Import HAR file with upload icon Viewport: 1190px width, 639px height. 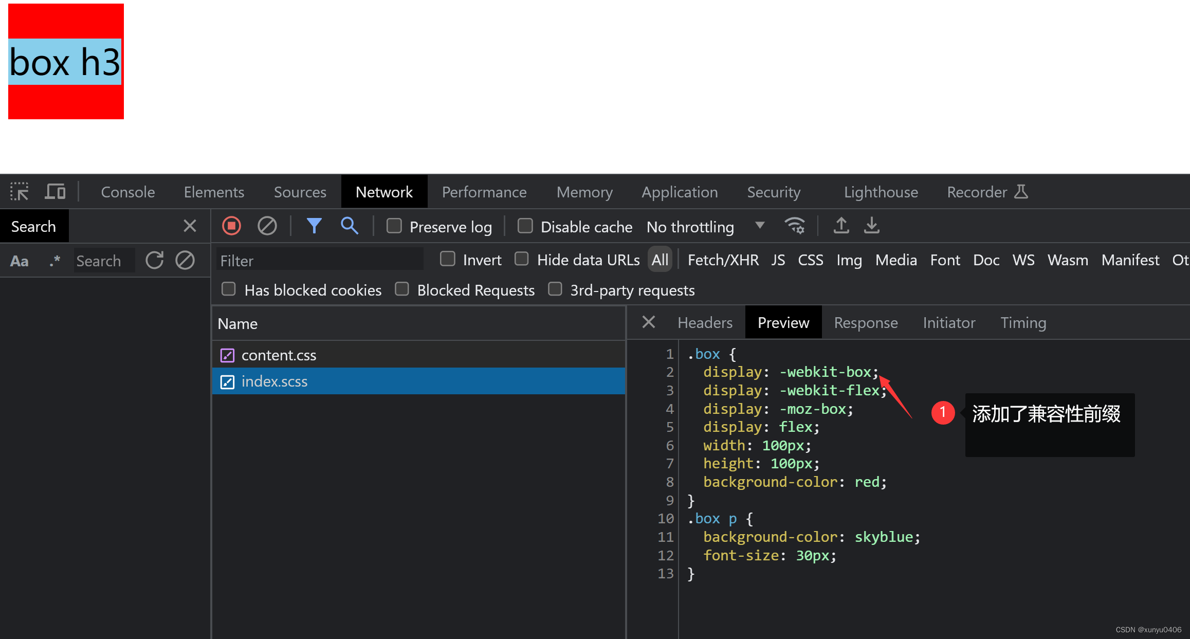click(841, 226)
